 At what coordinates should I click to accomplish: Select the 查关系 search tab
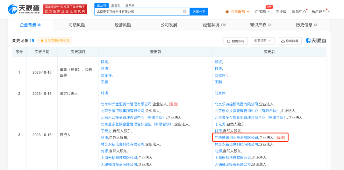130,5
